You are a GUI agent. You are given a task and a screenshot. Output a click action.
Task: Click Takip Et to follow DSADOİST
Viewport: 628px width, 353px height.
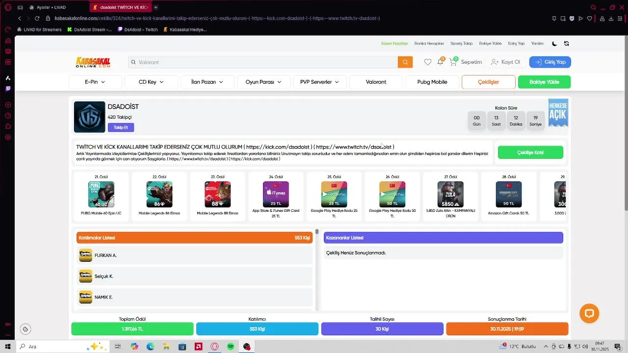(x=121, y=127)
